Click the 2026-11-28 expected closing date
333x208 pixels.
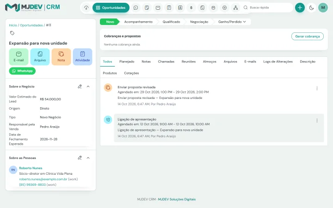click(49, 139)
